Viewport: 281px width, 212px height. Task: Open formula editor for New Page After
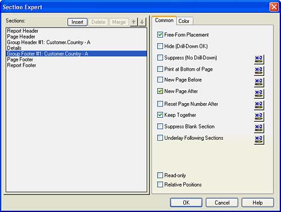259,94
